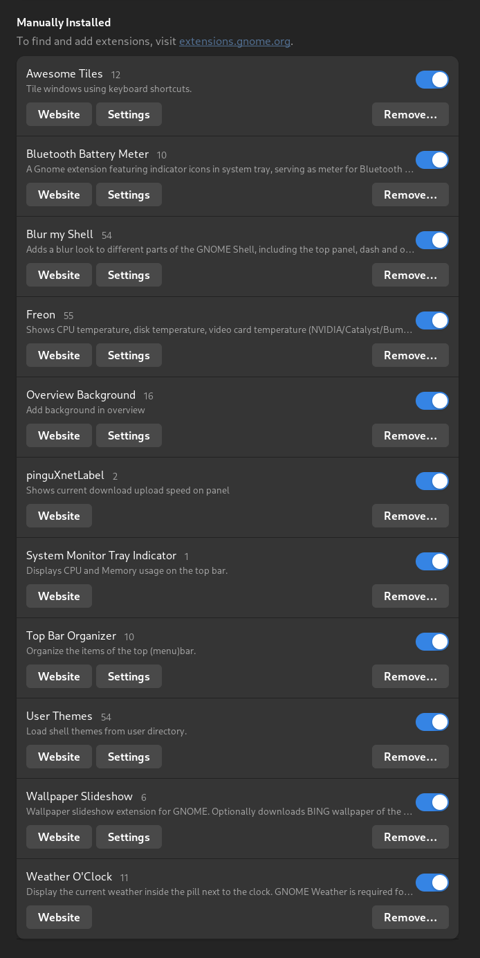Open Top Bar Organizer settings

click(x=129, y=676)
